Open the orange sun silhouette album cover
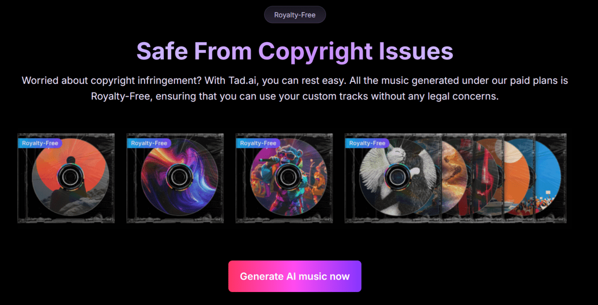 [x=66, y=178]
